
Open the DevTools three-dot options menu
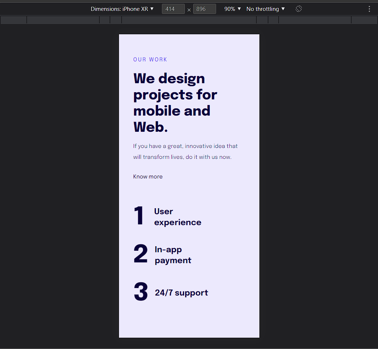(369, 9)
